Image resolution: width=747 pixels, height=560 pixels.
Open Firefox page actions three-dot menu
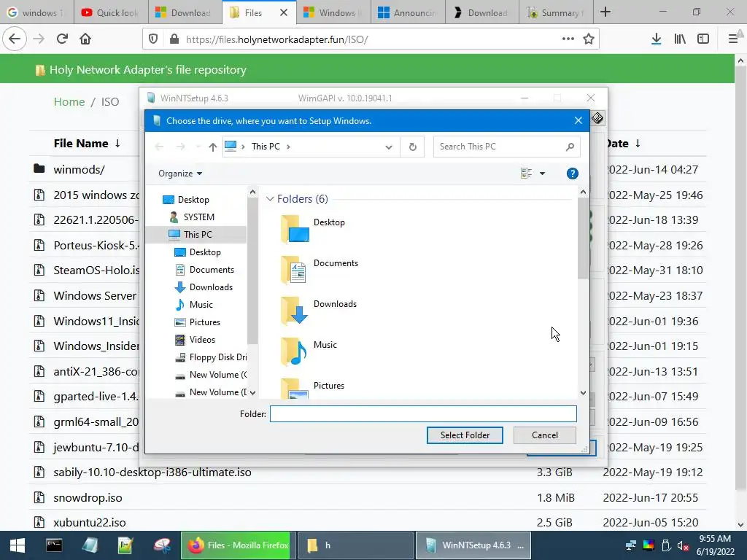[x=568, y=39]
